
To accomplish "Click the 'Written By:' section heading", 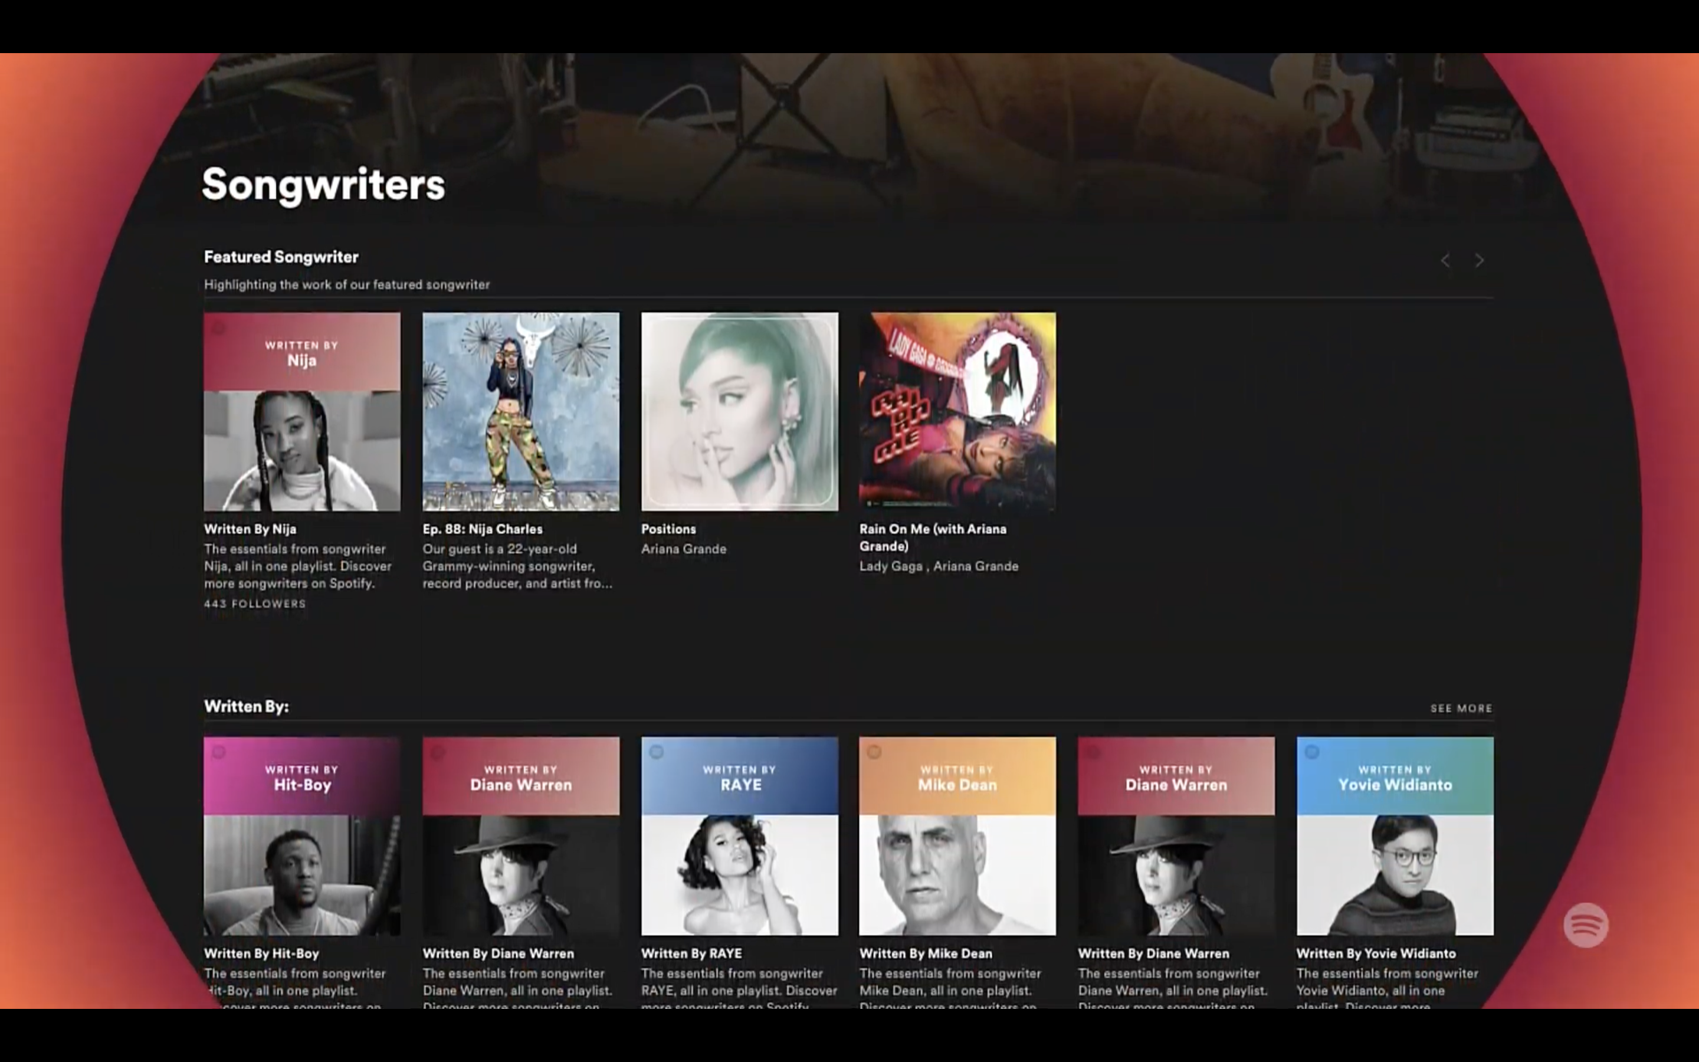I will 247,707.
